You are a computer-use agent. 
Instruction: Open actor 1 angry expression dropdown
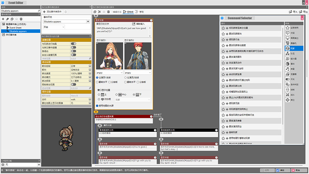(x=109, y=72)
